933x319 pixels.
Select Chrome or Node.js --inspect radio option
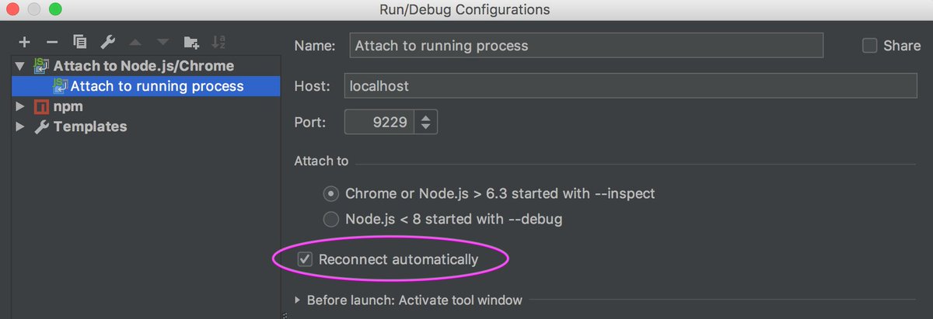pos(331,193)
